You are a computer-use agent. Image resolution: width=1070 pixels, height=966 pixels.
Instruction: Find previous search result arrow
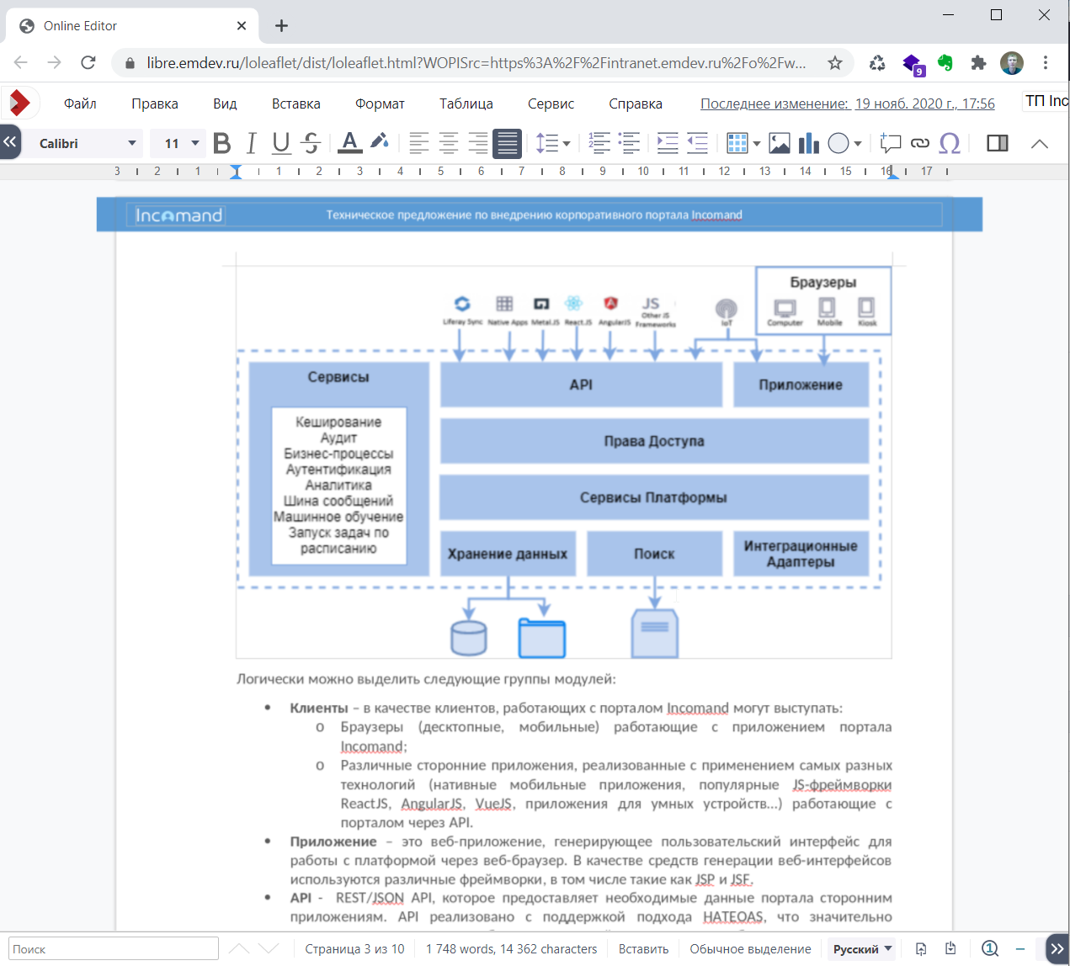[x=239, y=949]
